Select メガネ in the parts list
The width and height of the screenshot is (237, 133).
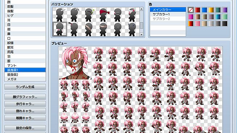(25, 79)
